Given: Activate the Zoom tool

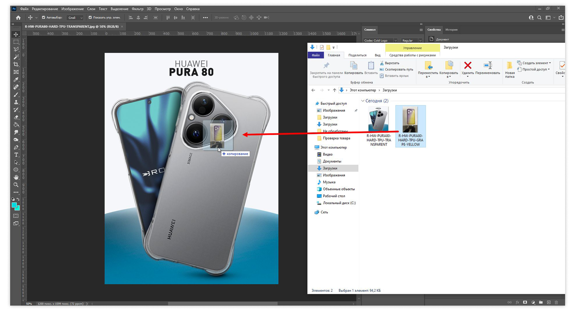Looking at the screenshot, I should (x=16, y=185).
